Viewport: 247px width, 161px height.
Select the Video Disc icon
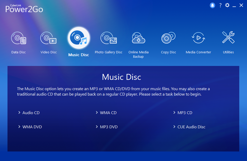coord(48,38)
